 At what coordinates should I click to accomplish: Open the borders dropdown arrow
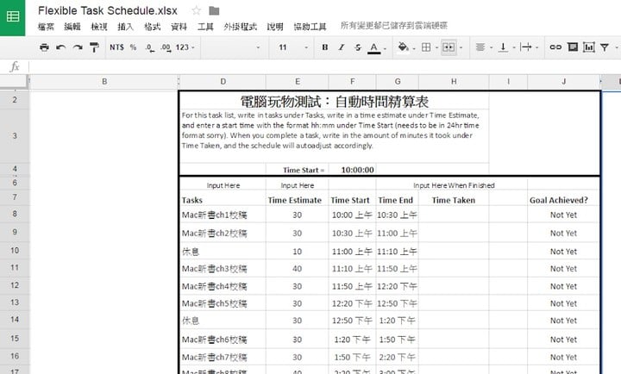point(436,48)
